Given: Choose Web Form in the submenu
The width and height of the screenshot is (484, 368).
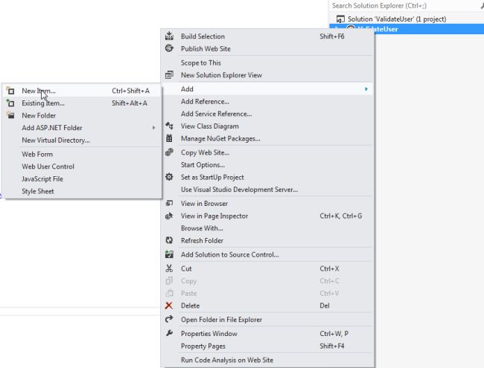Looking at the screenshot, I should [x=37, y=154].
